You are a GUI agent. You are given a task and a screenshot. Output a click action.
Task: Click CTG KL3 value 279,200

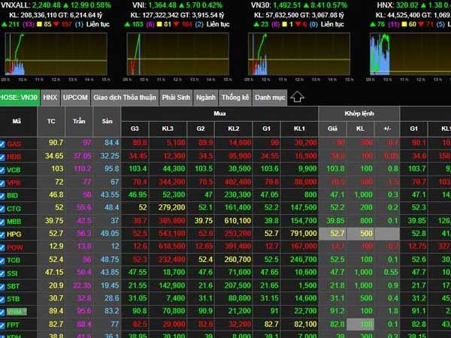pyautogui.click(x=171, y=207)
